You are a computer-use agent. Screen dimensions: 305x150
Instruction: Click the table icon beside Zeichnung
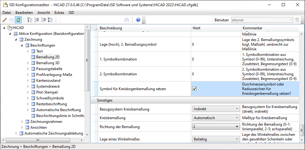21,40
